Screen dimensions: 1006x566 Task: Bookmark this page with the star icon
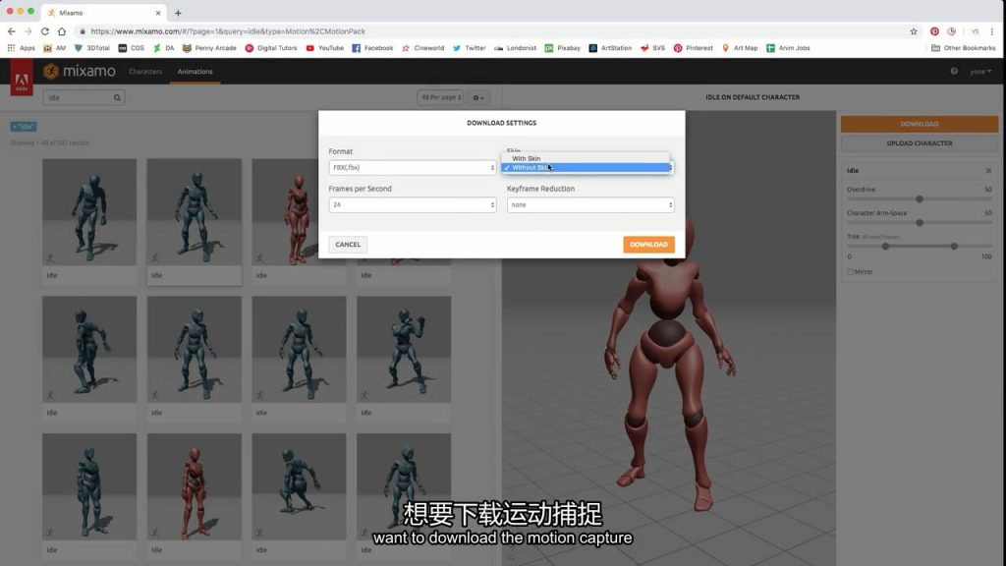click(x=914, y=31)
